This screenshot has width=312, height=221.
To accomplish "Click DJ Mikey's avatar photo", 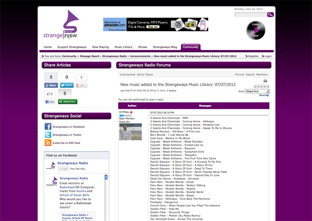I will click(x=131, y=132).
